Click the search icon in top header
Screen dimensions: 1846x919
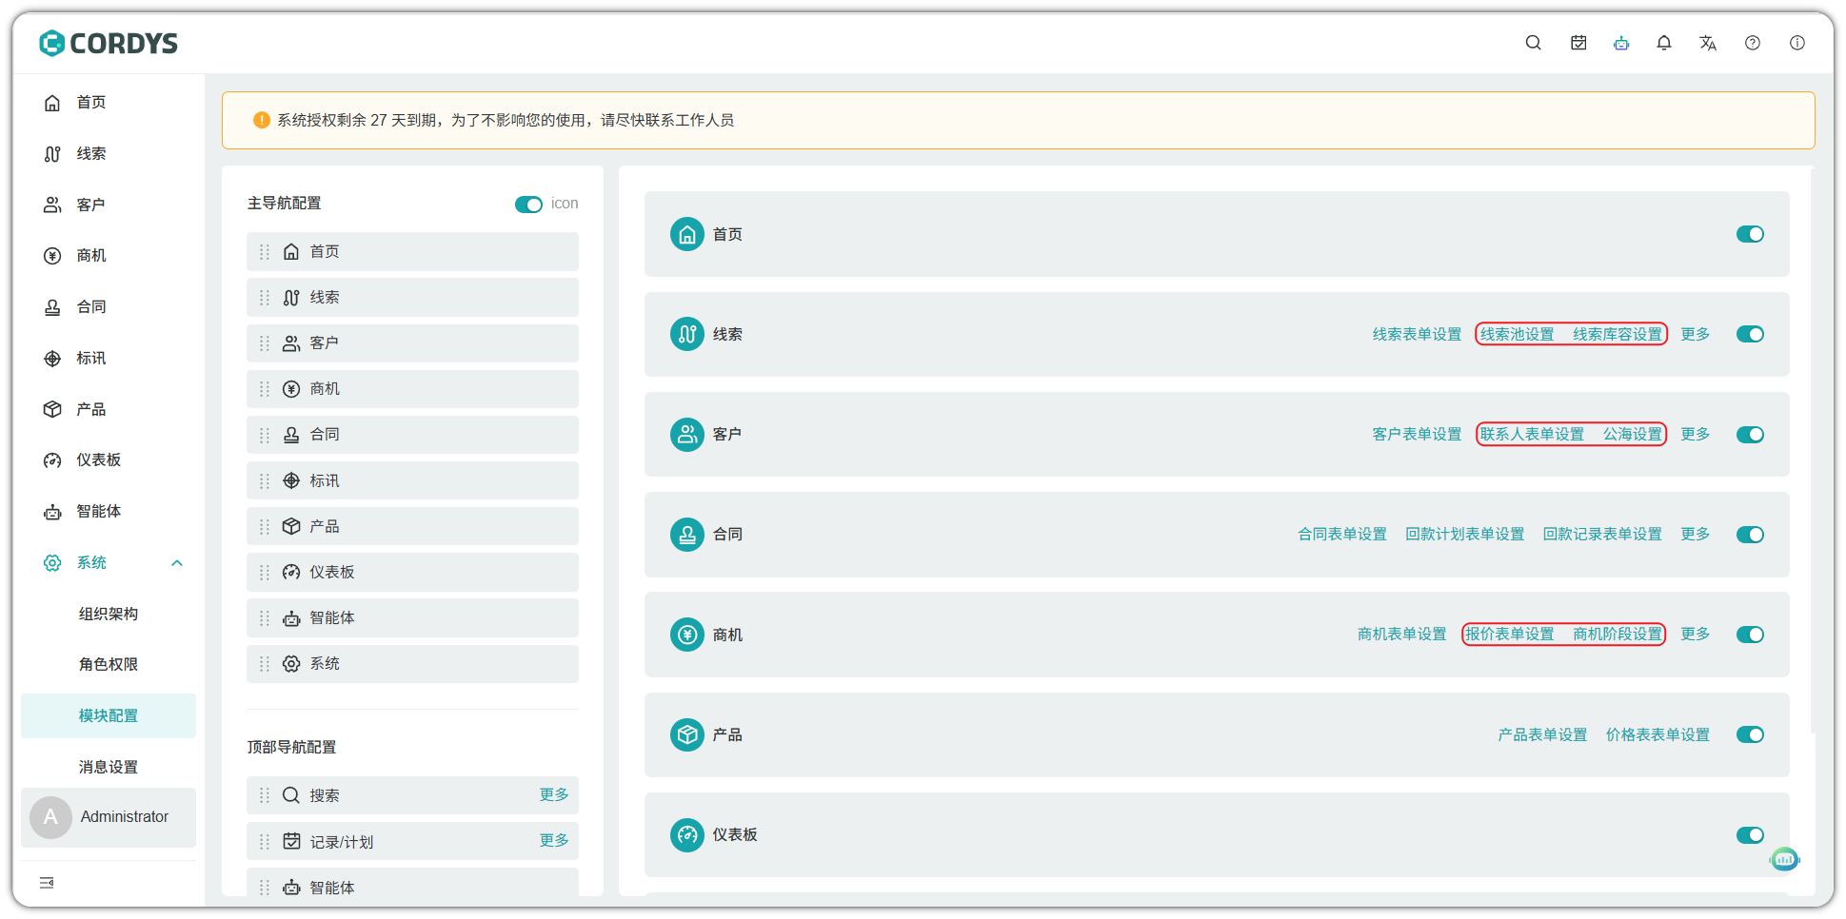coord(1533,43)
